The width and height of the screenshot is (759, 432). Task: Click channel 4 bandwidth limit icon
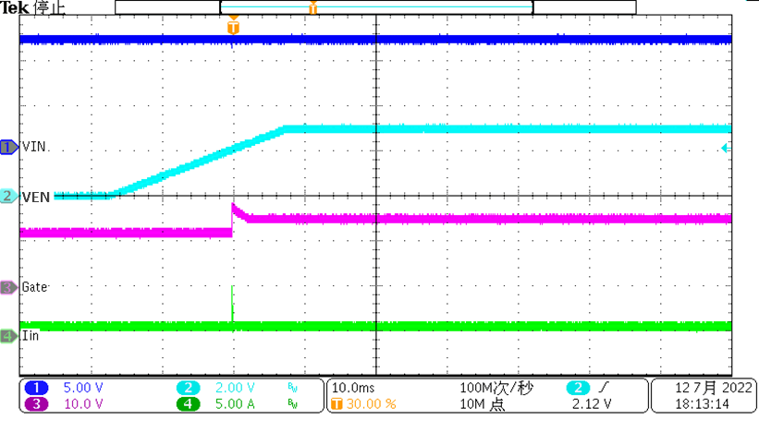(293, 405)
